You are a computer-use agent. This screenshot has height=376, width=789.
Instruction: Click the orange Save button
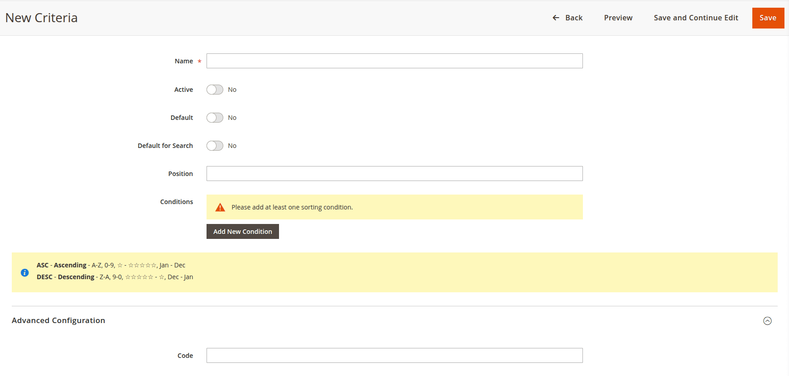point(768,18)
